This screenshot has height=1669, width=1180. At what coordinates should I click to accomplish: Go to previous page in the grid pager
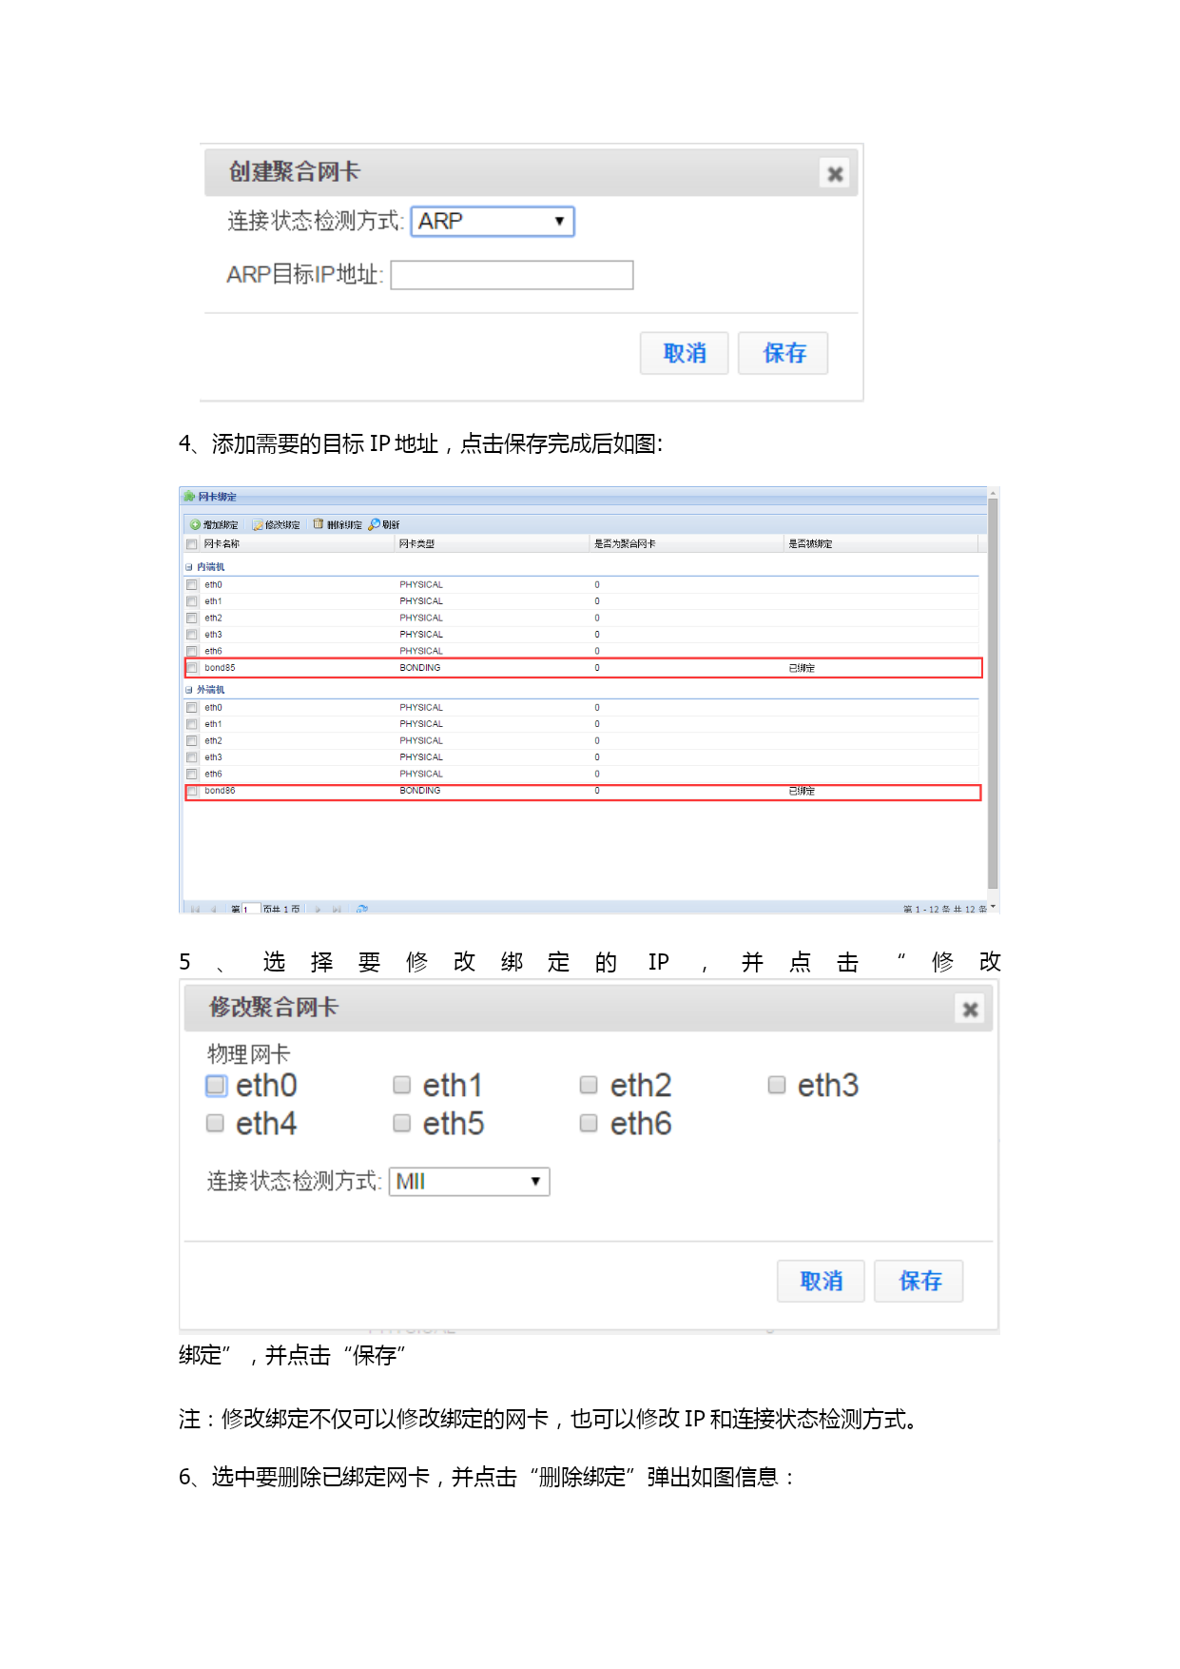pos(213,910)
